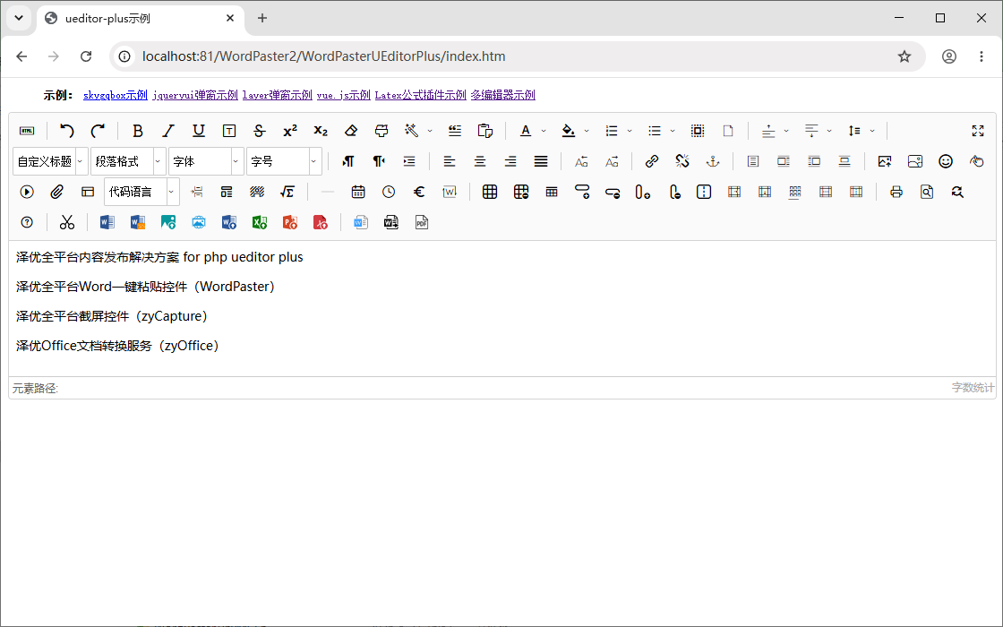Image resolution: width=1003 pixels, height=627 pixels.
Task: Click the format painter brush icon
Action: [381, 131]
